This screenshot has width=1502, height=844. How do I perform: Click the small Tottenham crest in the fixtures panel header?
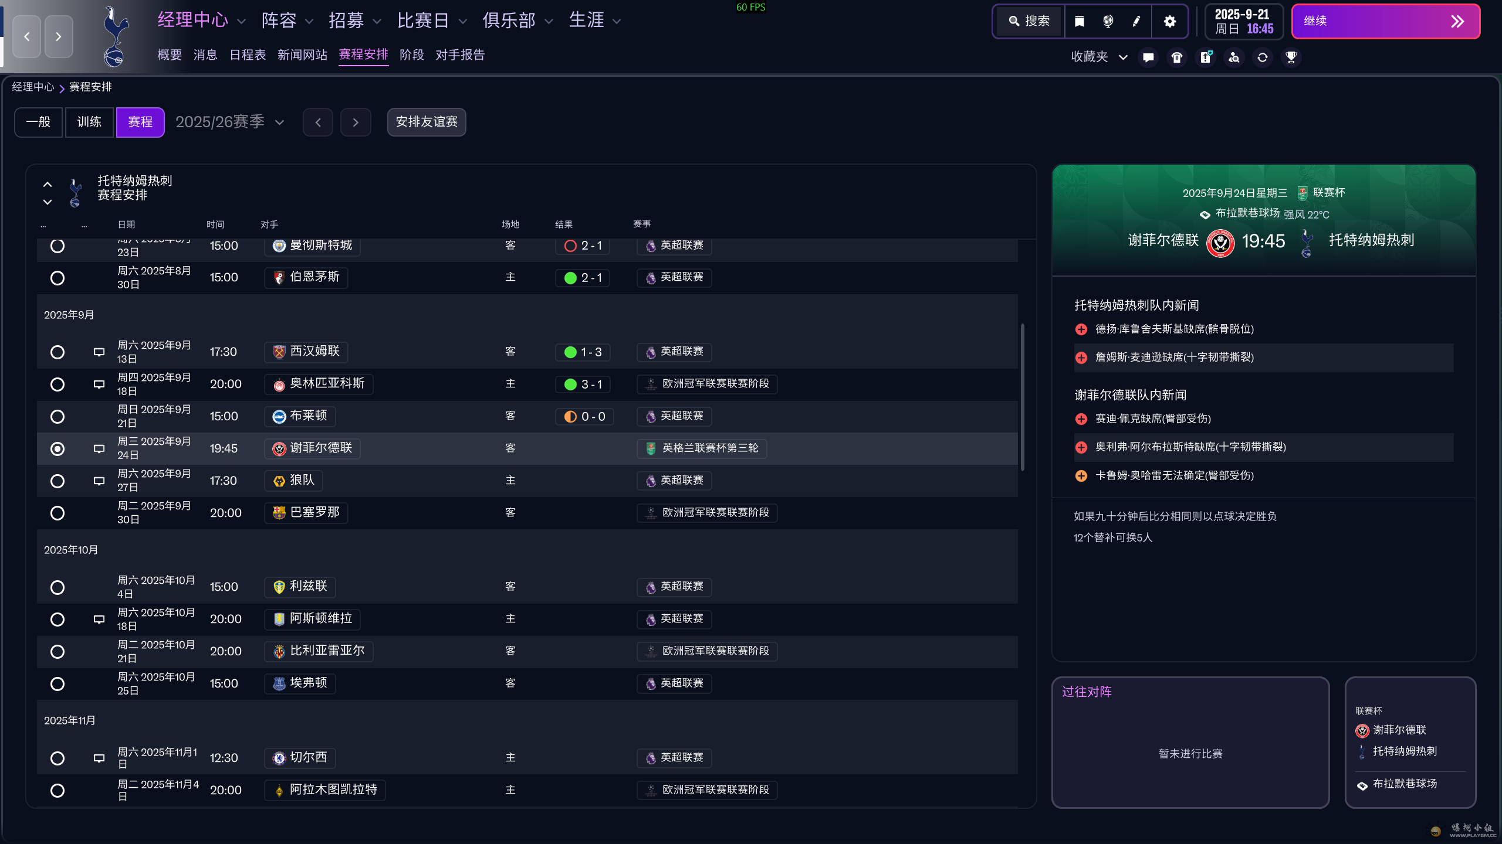(x=75, y=193)
